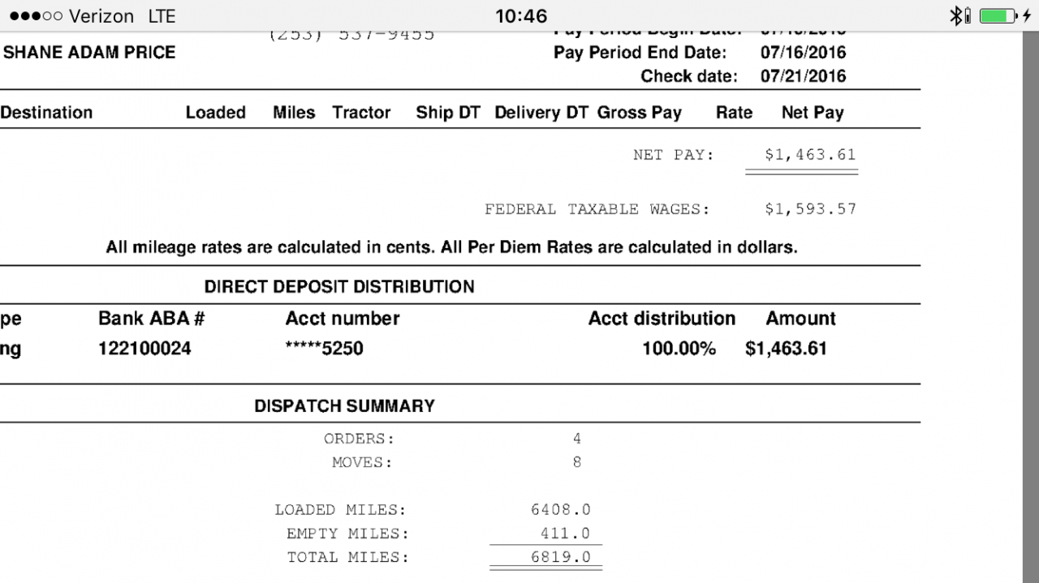Tap the 10:46 clock in status bar
Image resolution: width=1039 pixels, height=583 pixels.
click(520, 16)
